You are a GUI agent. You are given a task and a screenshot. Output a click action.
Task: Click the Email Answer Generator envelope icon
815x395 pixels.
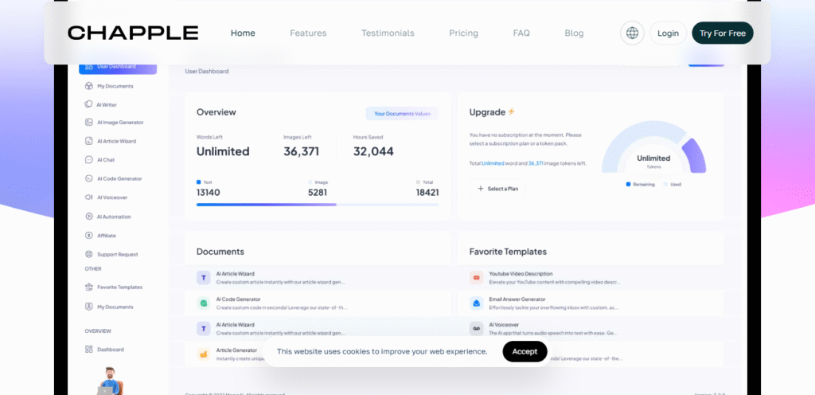(x=476, y=303)
